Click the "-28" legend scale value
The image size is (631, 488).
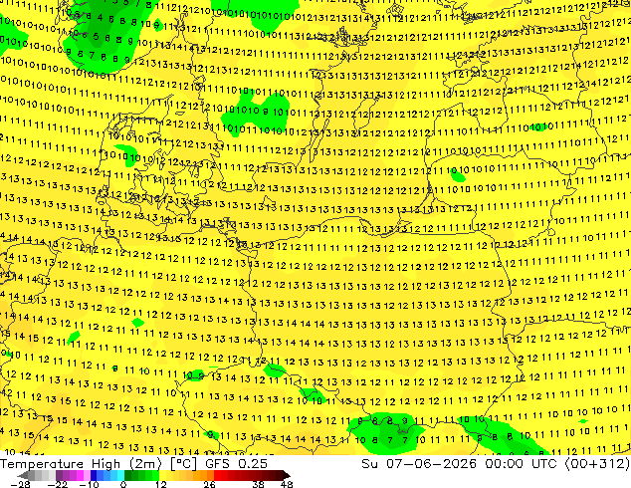coord(20,484)
